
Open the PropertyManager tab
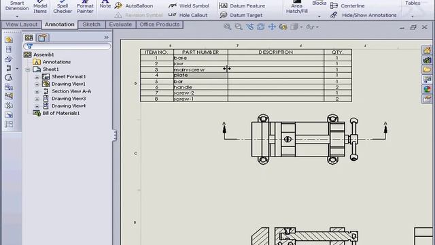pyautogui.click(x=42, y=37)
